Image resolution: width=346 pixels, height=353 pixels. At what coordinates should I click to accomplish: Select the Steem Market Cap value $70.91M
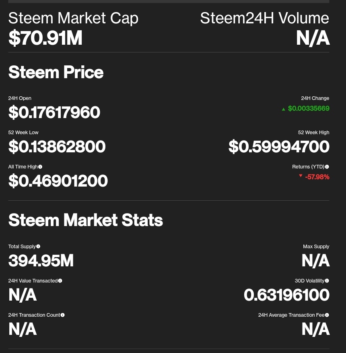pyautogui.click(x=45, y=38)
